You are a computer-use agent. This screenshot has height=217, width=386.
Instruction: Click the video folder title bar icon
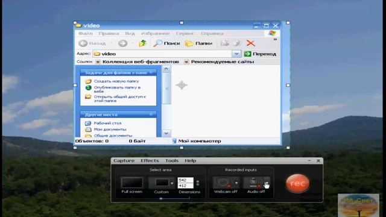[x=78, y=25]
